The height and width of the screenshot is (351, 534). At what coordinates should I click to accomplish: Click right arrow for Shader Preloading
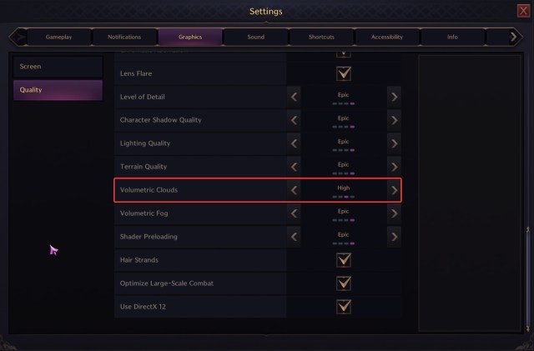pyautogui.click(x=394, y=237)
